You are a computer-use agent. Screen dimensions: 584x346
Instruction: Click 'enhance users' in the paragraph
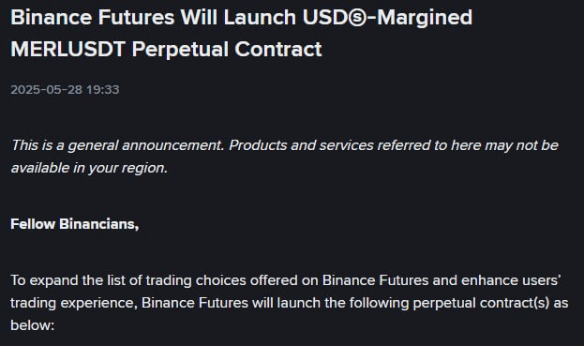click(x=511, y=280)
